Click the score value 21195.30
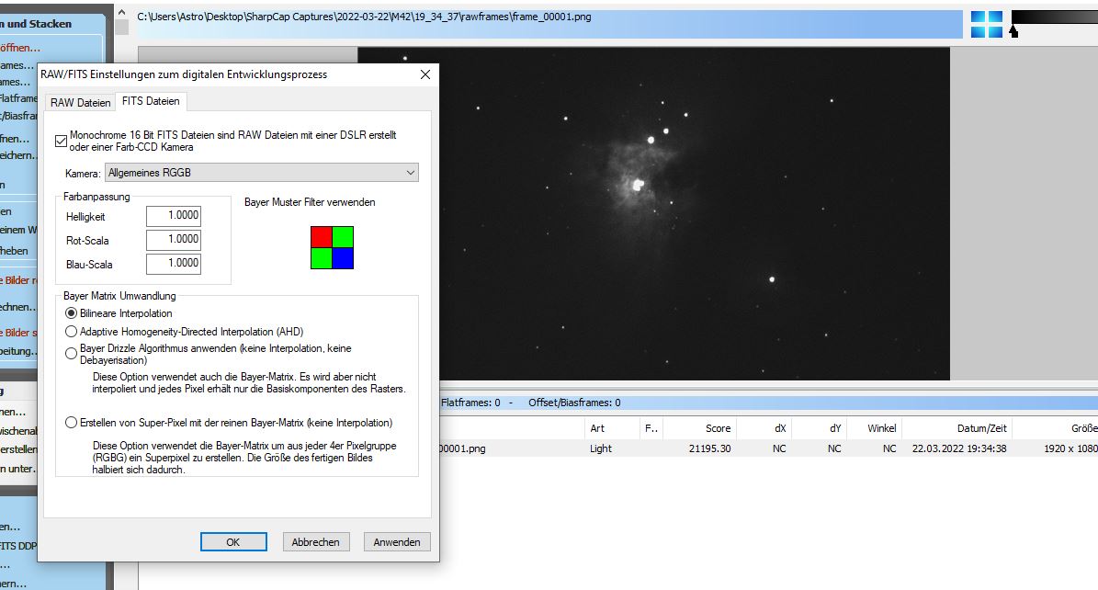1098x590 pixels. (x=709, y=448)
